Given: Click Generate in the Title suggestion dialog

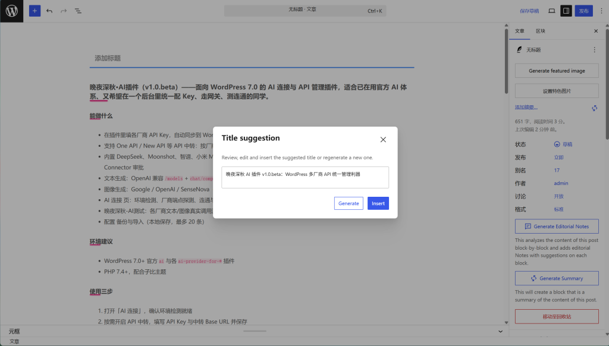Looking at the screenshot, I should point(349,203).
